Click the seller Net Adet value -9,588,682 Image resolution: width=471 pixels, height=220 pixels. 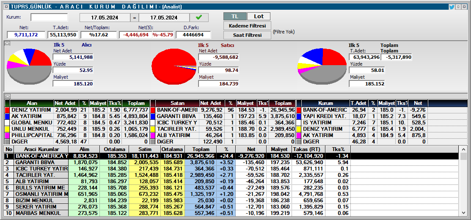click(219, 57)
